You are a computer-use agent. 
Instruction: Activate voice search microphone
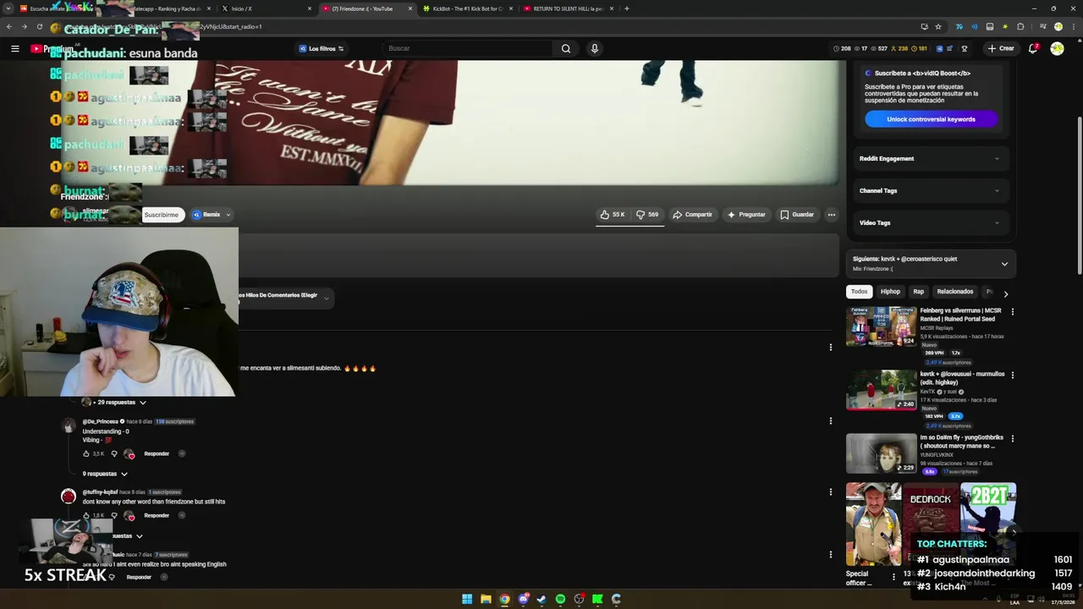click(595, 48)
